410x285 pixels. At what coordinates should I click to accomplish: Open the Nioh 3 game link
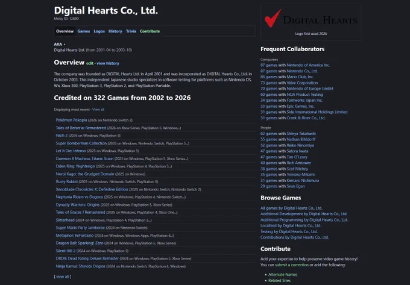point(61,136)
